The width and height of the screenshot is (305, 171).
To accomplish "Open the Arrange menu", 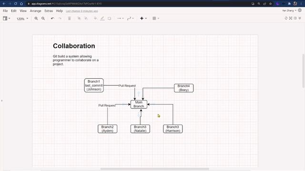I will 35,11.
